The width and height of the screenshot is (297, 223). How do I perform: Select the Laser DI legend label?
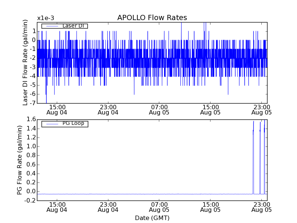pyautogui.click(x=73, y=26)
